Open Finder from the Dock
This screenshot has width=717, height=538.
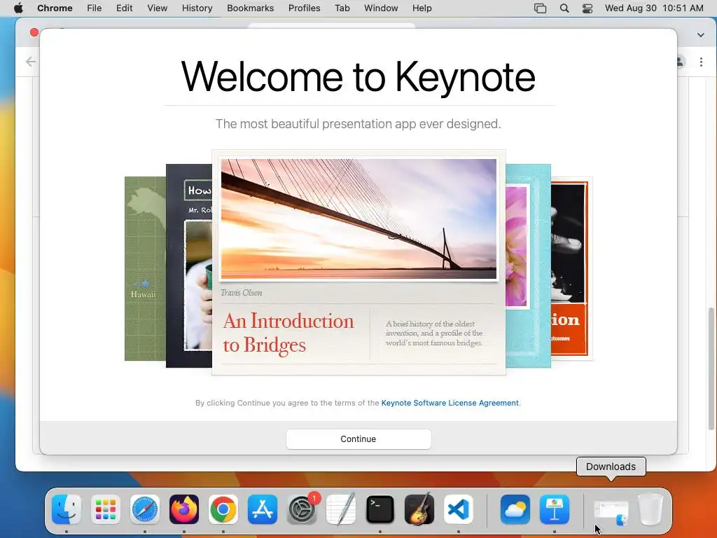click(x=67, y=509)
